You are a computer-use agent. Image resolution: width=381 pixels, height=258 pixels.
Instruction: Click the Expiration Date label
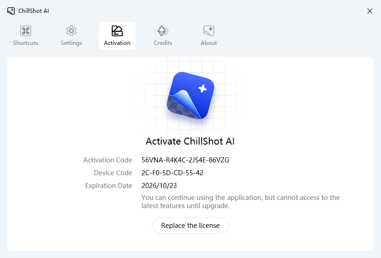109,186
